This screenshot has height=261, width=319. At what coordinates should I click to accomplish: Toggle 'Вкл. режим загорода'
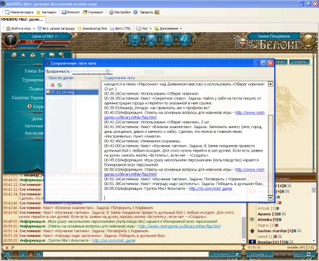tap(55, 29)
